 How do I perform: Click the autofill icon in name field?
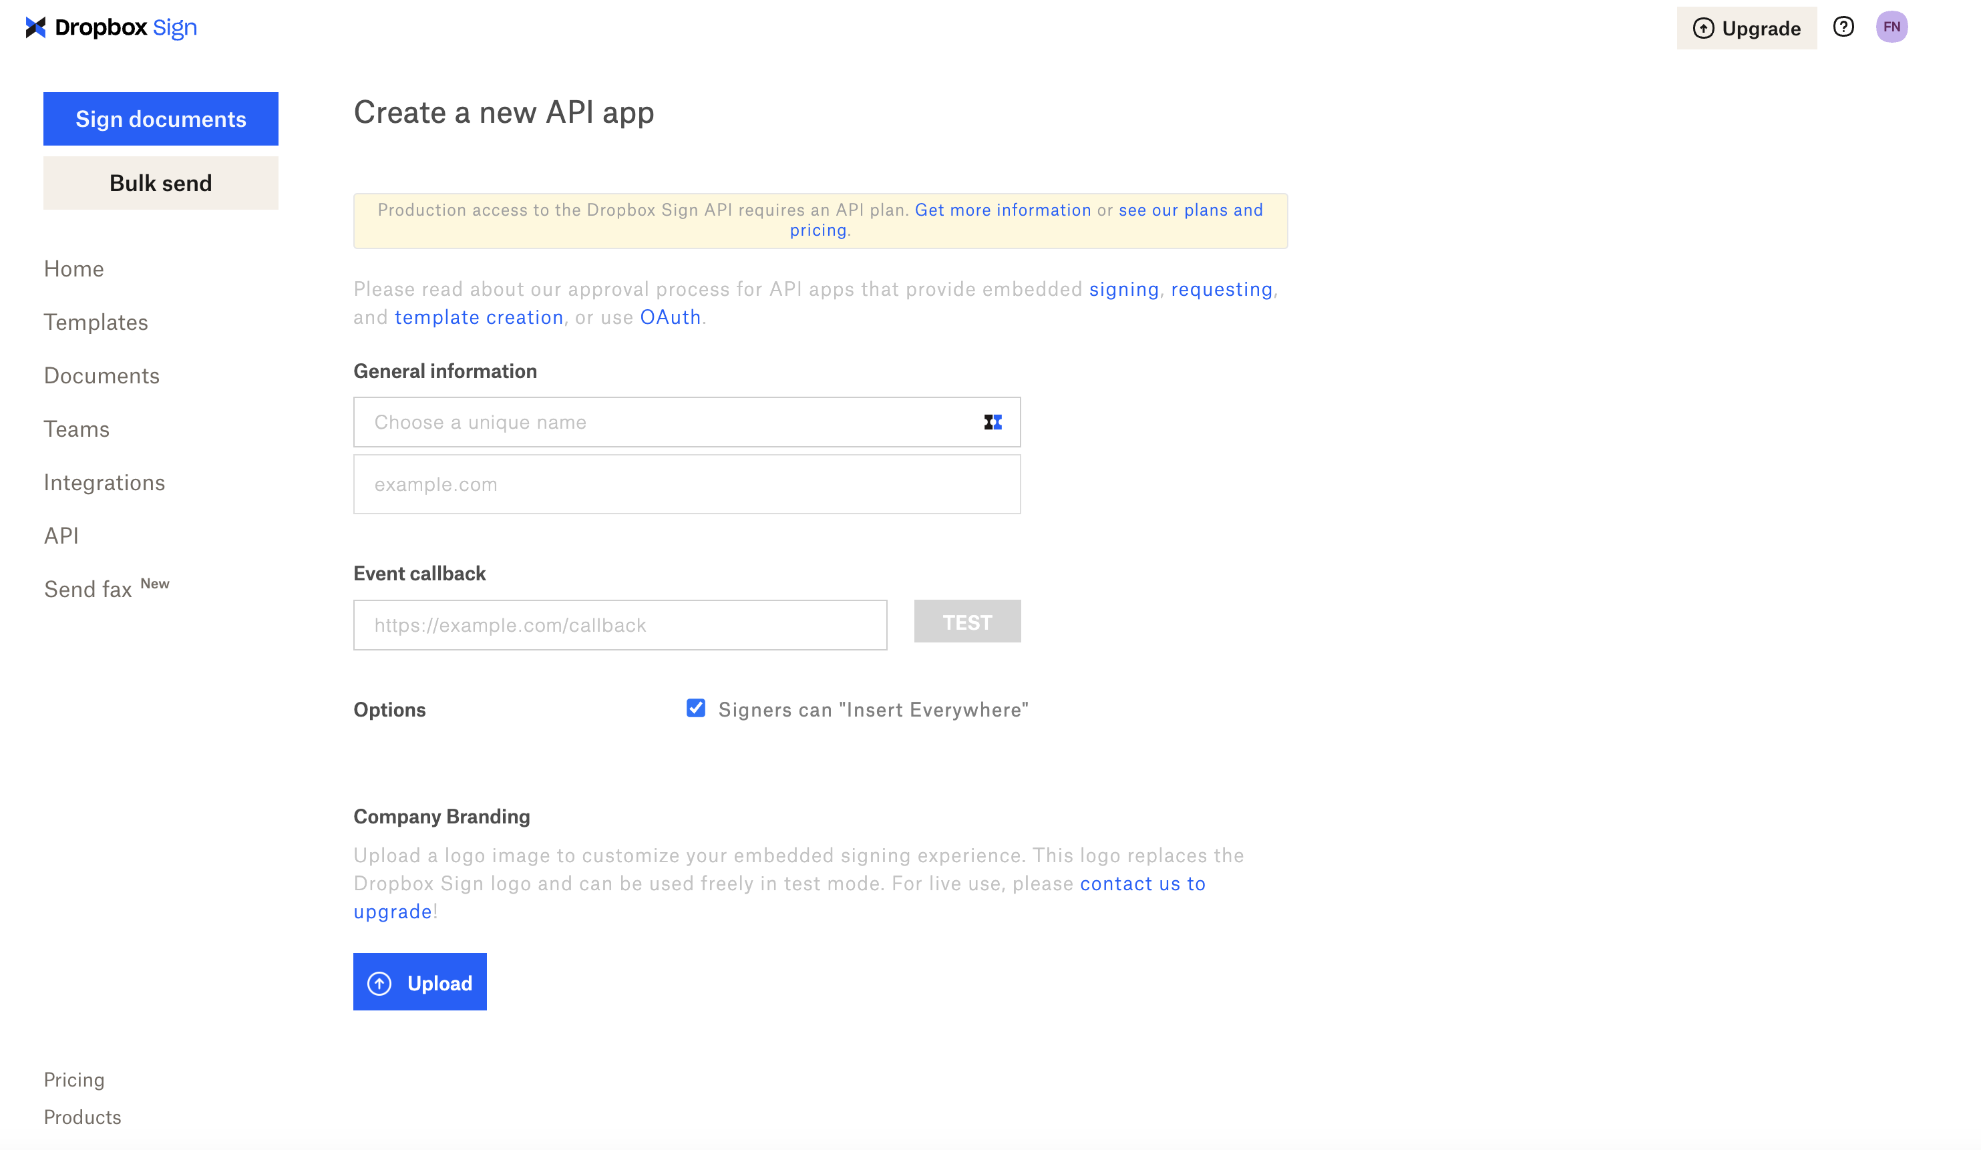pos(993,423)
